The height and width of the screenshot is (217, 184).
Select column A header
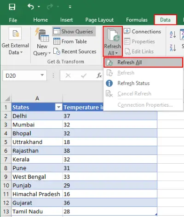pyautogui.click(x=37, y=98)
